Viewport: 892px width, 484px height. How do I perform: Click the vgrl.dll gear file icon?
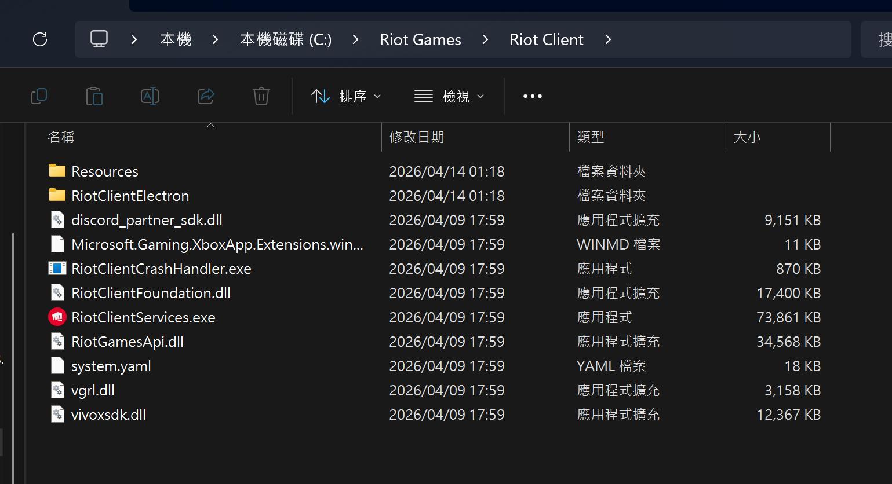[57, 390]
